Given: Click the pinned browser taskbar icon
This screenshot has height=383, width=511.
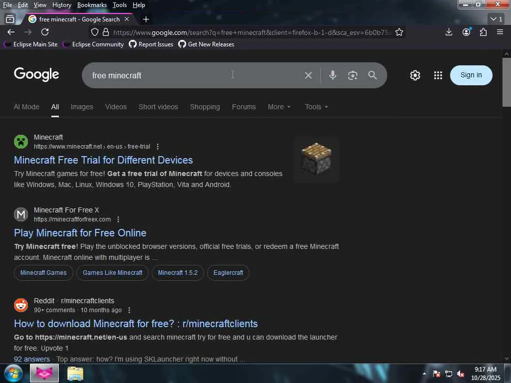Looking at the screenshot, I should tap(44, 373).
